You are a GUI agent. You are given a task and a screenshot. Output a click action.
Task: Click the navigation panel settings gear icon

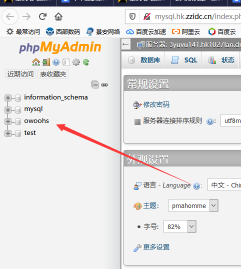pos(76,62)
